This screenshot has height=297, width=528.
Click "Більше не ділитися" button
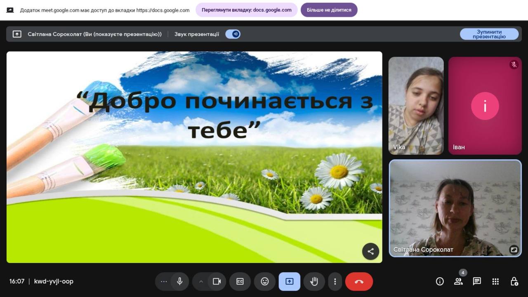point(329,10)
